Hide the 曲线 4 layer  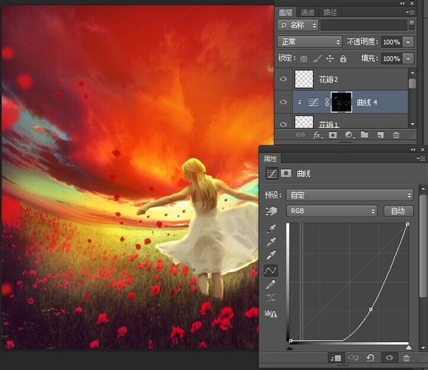(x=283, y=102)
